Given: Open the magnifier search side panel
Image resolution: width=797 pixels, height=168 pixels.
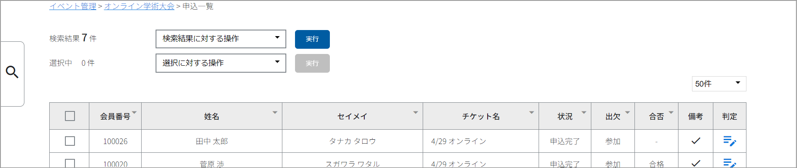Looking at the screenshot, I should 12,72.
